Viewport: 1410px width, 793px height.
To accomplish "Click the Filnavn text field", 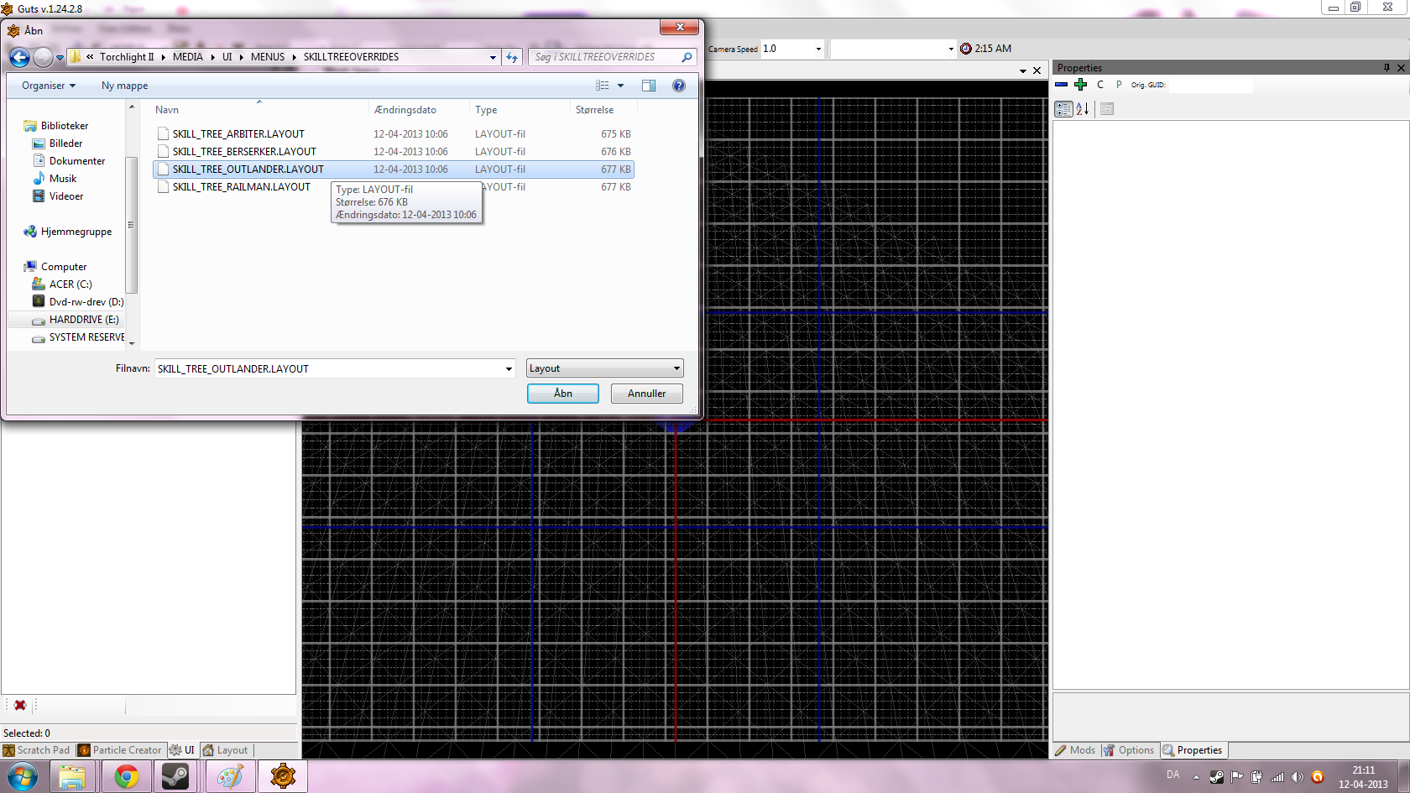I will pyautogui.click(x=327, y=368).
